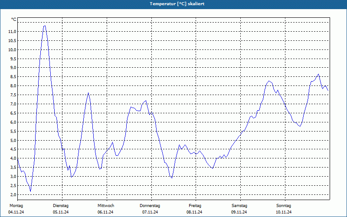Click the 4,0 y-axis value
The height and width of the screenshot is (217, 347).
pos(13,158)
